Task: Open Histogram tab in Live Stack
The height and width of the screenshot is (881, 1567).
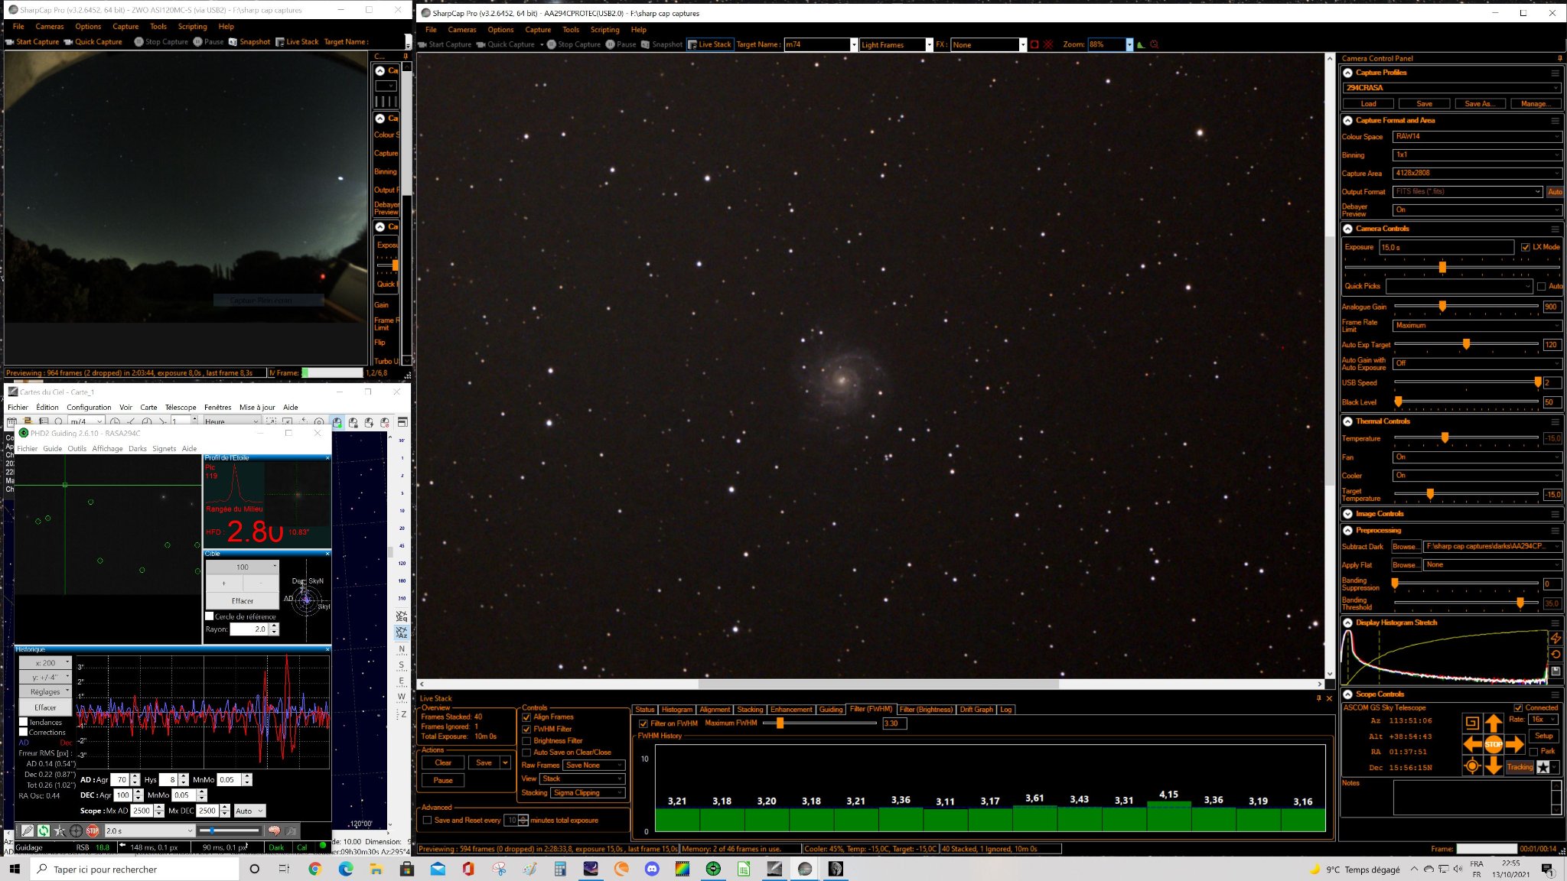Action: coord(676,710)
